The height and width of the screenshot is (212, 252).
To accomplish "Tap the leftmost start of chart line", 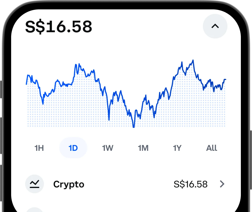I will (x=26, y=84).
